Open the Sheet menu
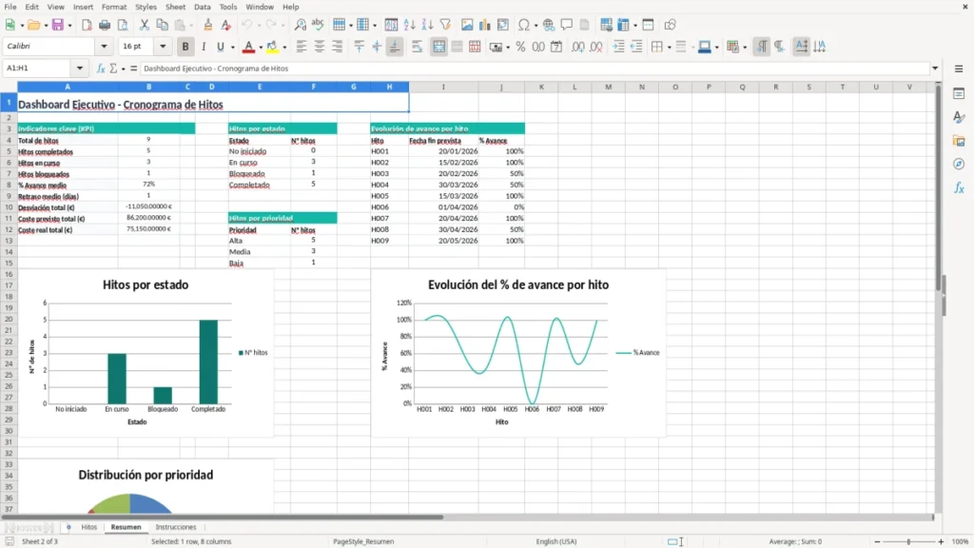 click(x=175, y=7)
